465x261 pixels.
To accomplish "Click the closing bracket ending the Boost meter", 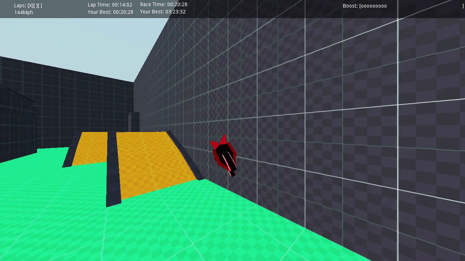I will pos(463,6).
